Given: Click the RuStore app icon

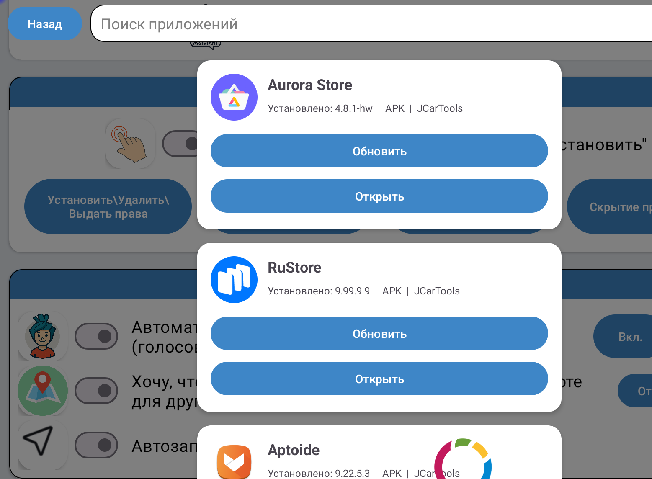Looking at the screenshot, I should [x=234, y=280].
